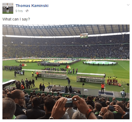Click the smartphone held up at right

111,108
